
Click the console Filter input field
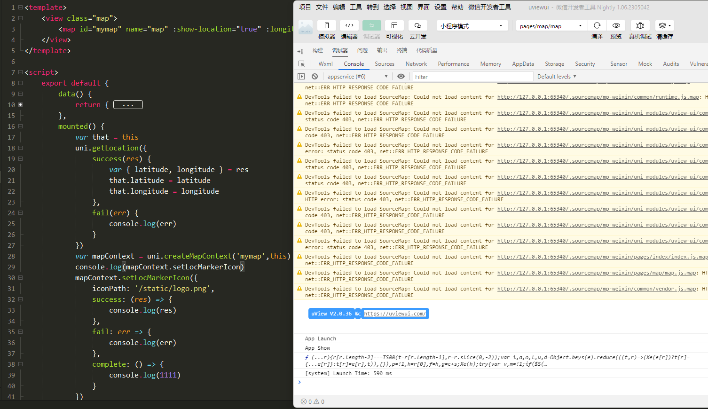472,77
